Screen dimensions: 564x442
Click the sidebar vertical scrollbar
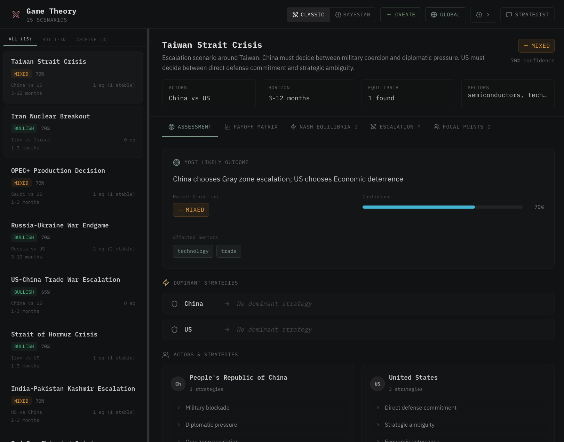(148, 235)
